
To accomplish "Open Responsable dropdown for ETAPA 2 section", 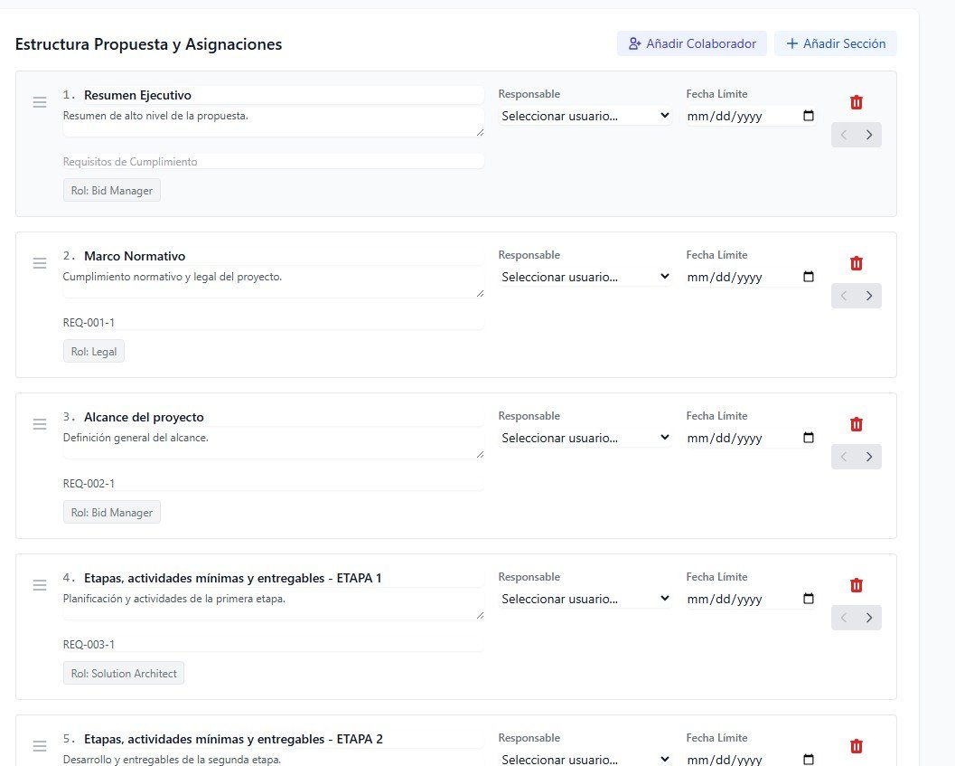I will click(x=585, y=760).
